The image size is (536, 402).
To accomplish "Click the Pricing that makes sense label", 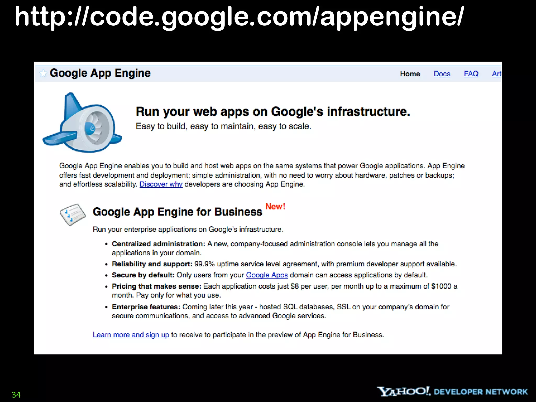I will pyautogui.click(x=157, y=286).
